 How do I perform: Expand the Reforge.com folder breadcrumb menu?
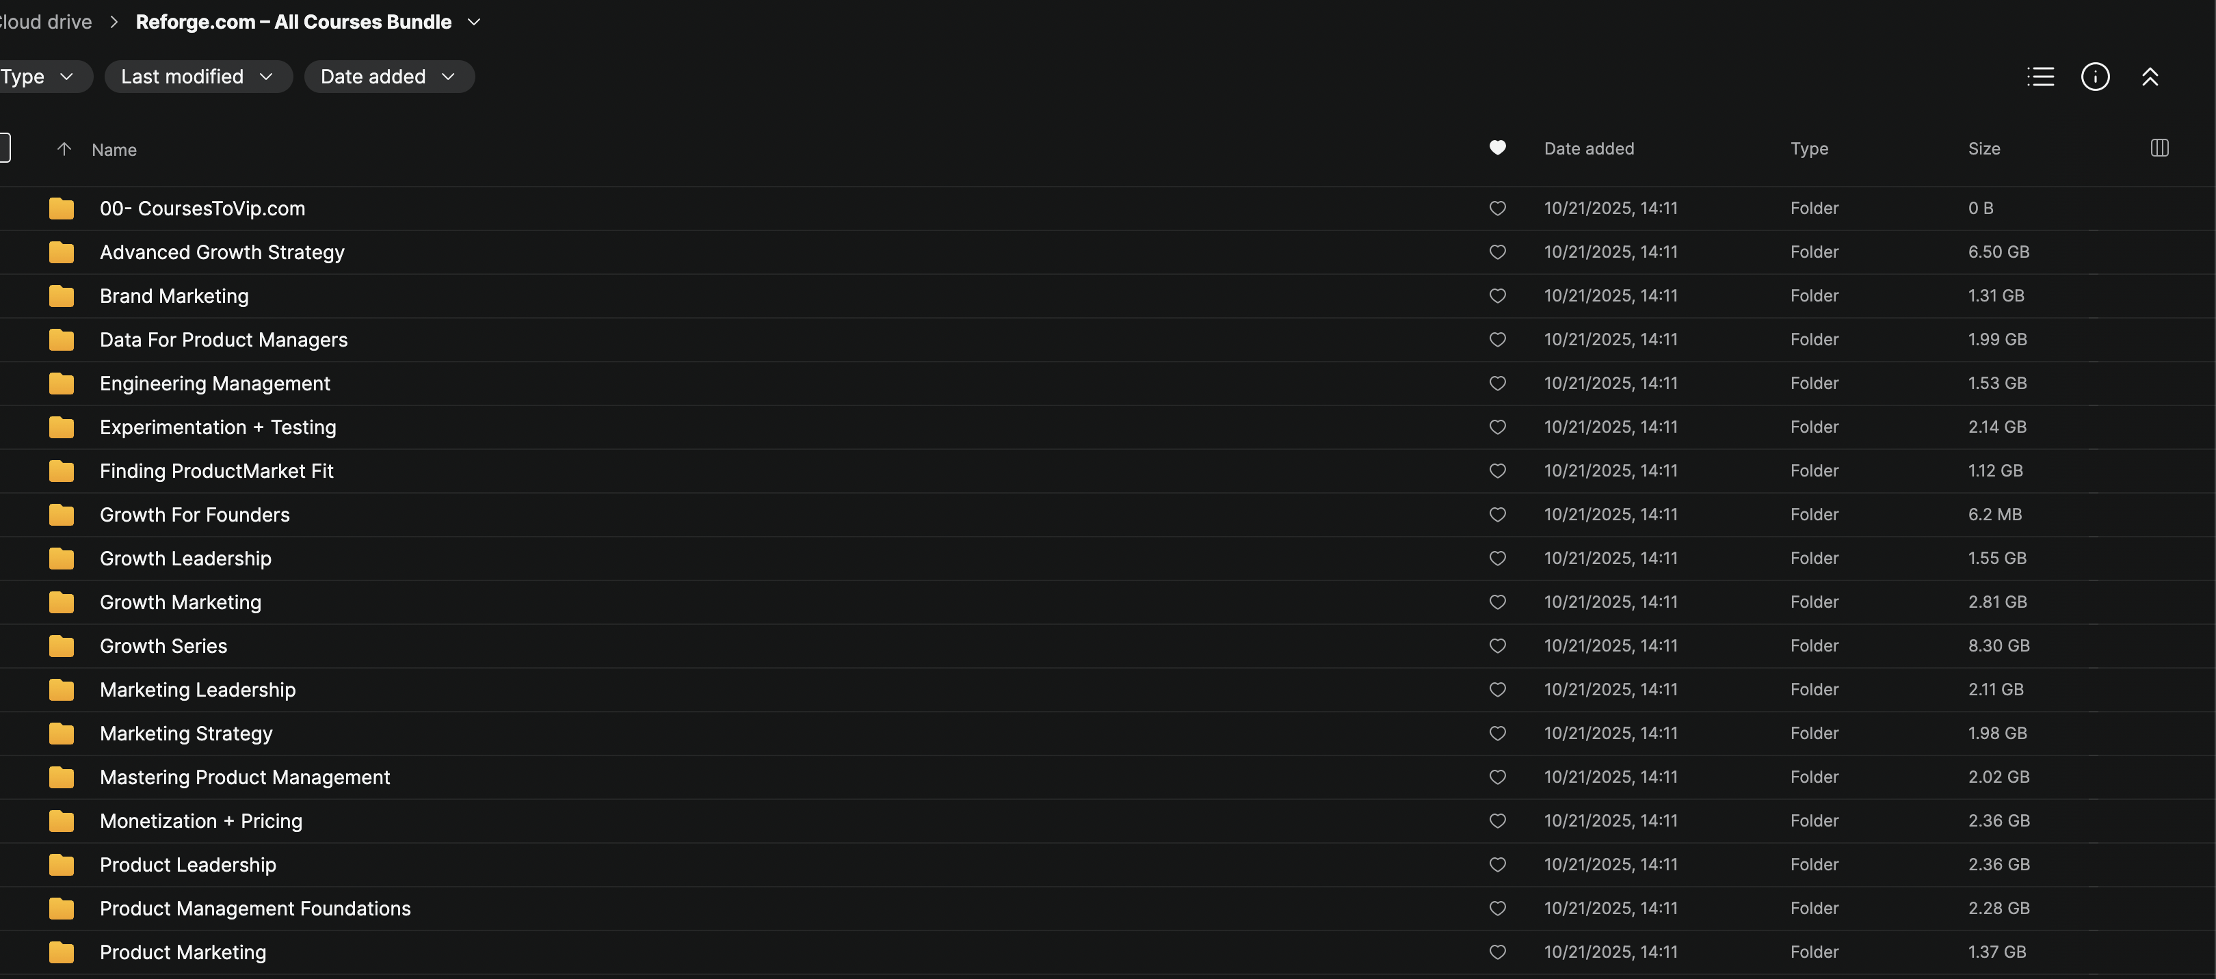[474, 23]
